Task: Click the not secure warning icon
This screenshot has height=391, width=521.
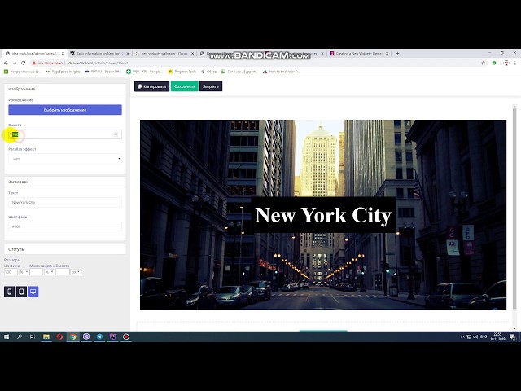Action: (34, 63)
